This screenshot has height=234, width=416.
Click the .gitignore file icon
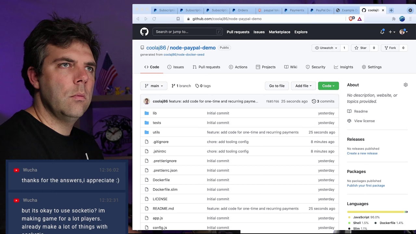coord(147,142)
